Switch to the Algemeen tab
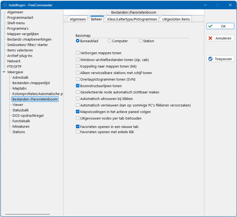 (78, 19)
